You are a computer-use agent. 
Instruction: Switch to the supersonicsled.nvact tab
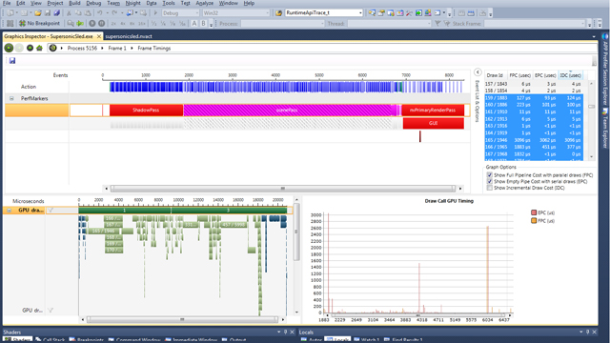pyautogui.click(x=129, y=36)
